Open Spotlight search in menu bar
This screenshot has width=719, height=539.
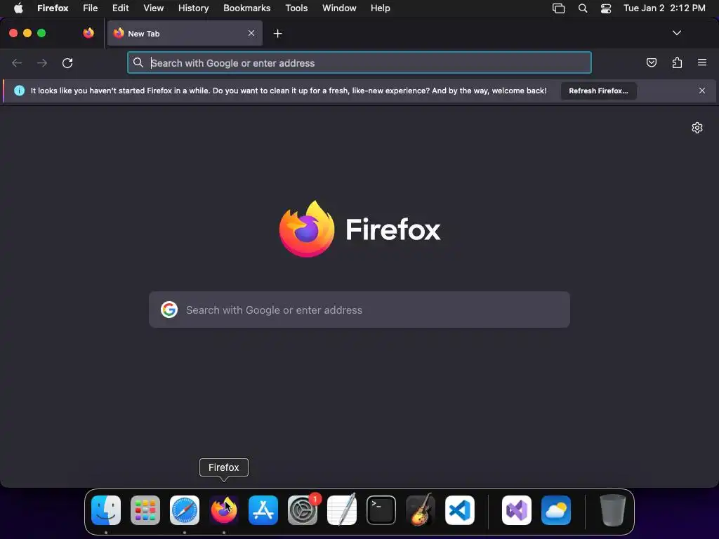coord(583,8)
